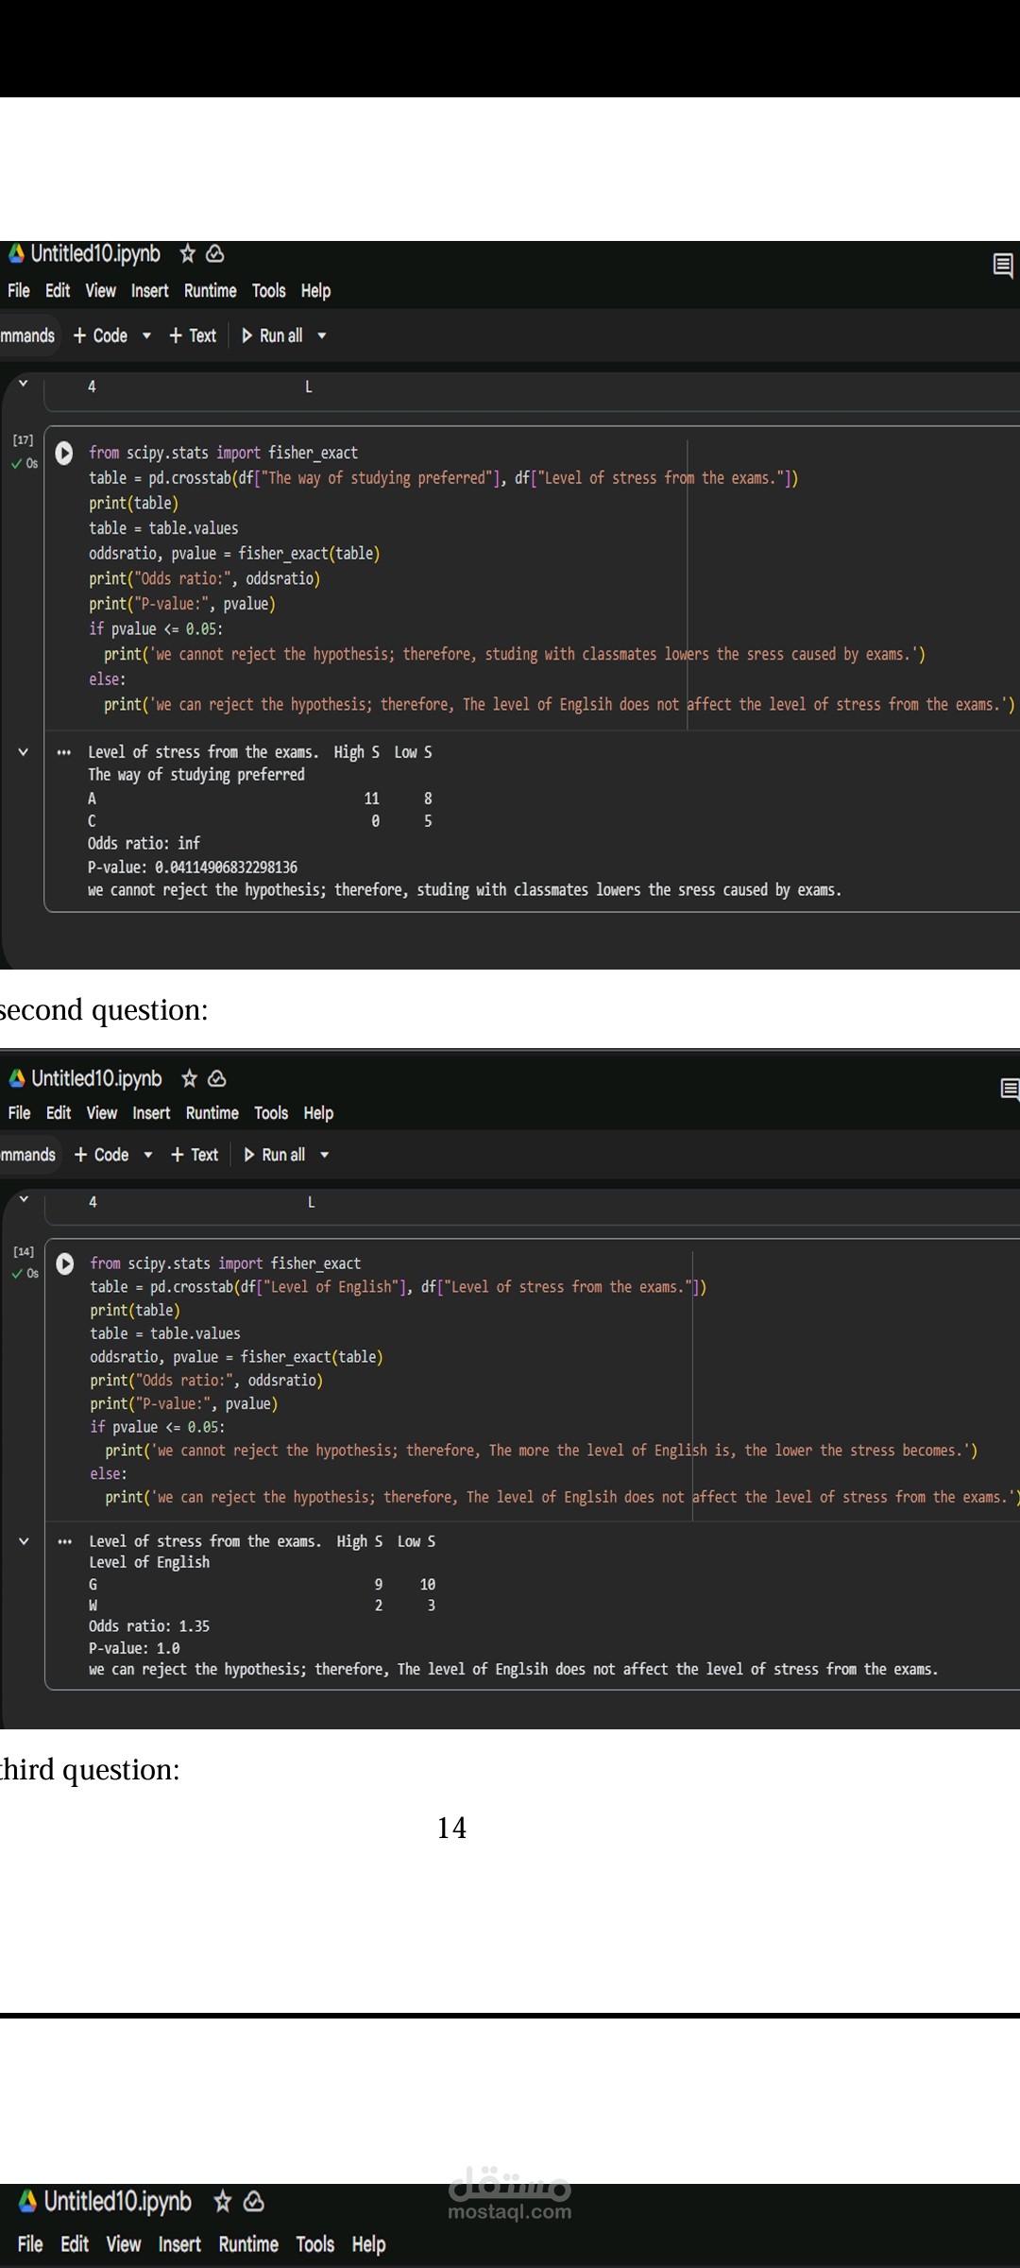Open Code dropdown arrow in toolbar above cell [14]
Screen dimensions: 1020x2268
(148, 1155)
